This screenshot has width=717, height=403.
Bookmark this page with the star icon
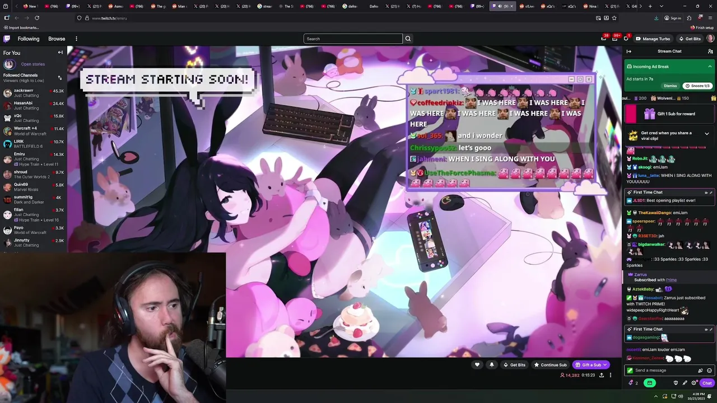click(x=614, y=18)
